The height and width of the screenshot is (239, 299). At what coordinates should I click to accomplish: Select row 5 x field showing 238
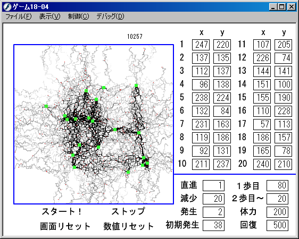click(x=201, y=98)
